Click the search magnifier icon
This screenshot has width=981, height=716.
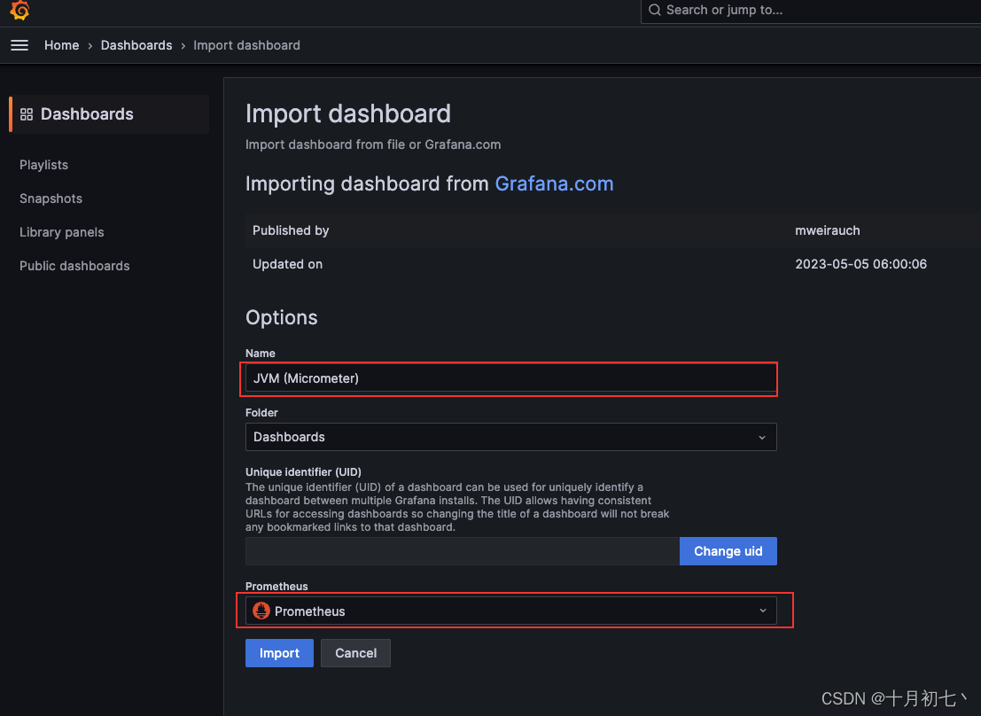(x=654, y=10)
